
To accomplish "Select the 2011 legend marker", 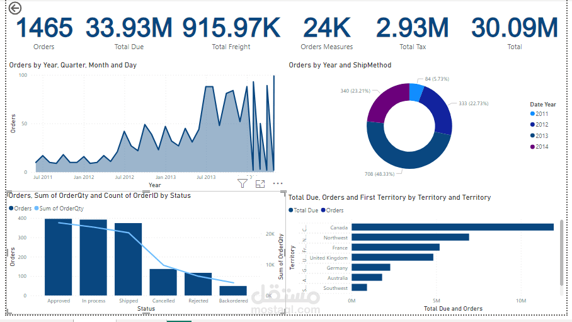I will tap(532, 114).
